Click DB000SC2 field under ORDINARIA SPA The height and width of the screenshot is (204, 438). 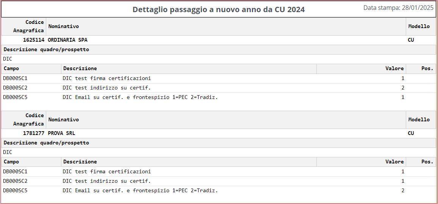16,88
